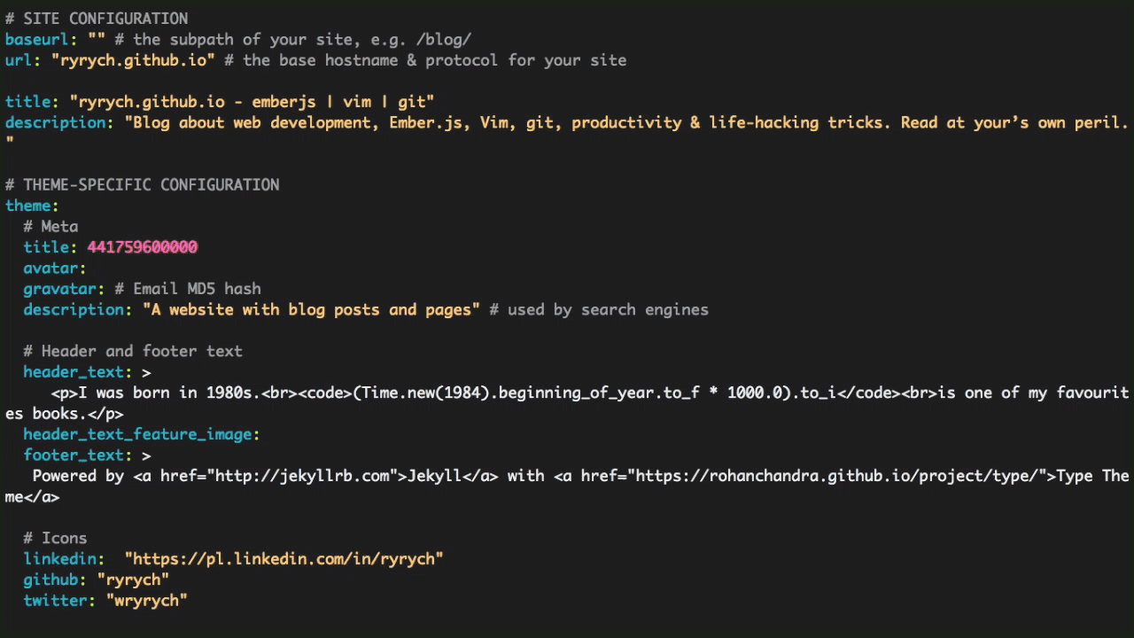The width and height of the screenshot is (1134, 638).
Task: Click the LinkedIn profile URL value
Action: coord(283,559)
